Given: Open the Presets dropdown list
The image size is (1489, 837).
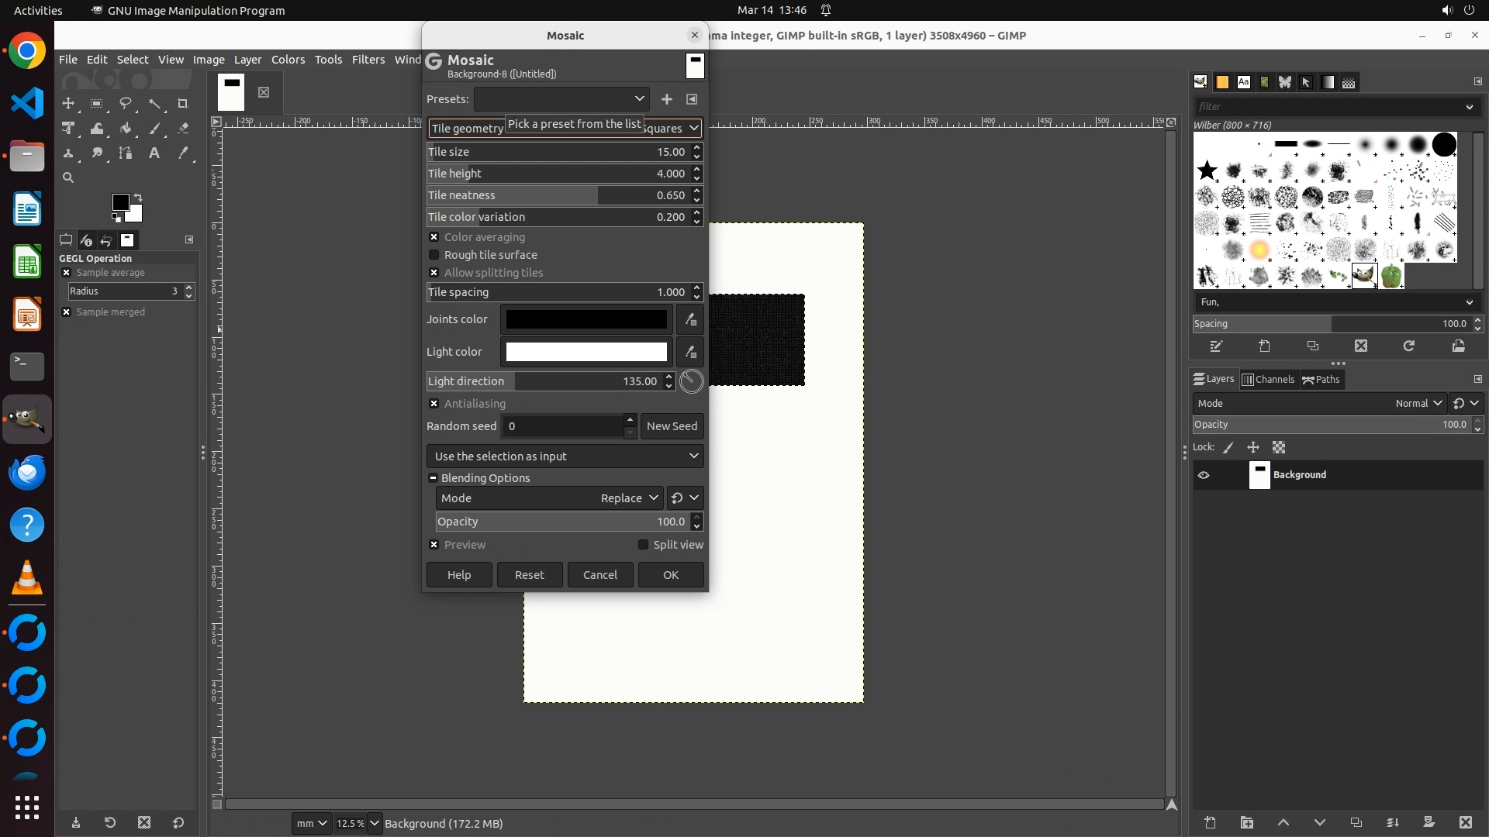Looking at the screenshot, I should coord(561,99).
